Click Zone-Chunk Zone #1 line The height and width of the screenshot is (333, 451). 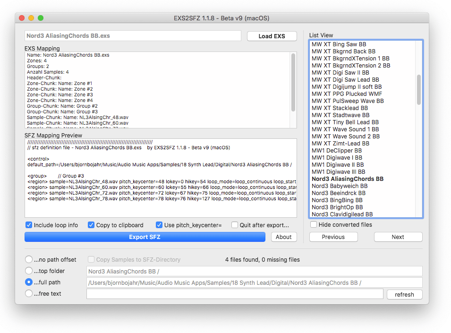point(60,84)
